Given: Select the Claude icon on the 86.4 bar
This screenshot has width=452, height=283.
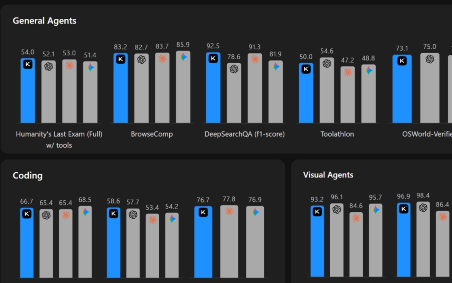Looking at the screenshot, I should pos(443,217).
